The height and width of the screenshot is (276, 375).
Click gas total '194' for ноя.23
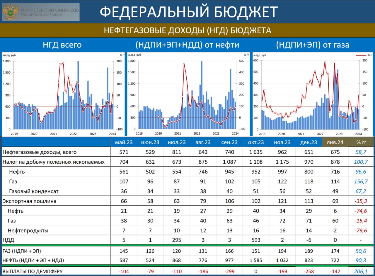pos(282,251)
